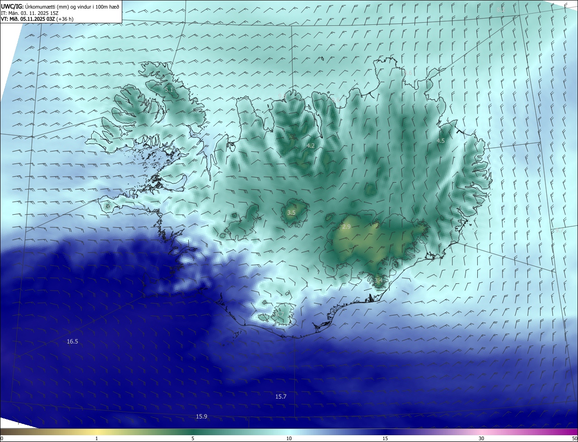Image resolution: width=578 pixels, height=442 pixels.
Task: Click the 50 tick on the colour scale
Action: coord(574,438)
